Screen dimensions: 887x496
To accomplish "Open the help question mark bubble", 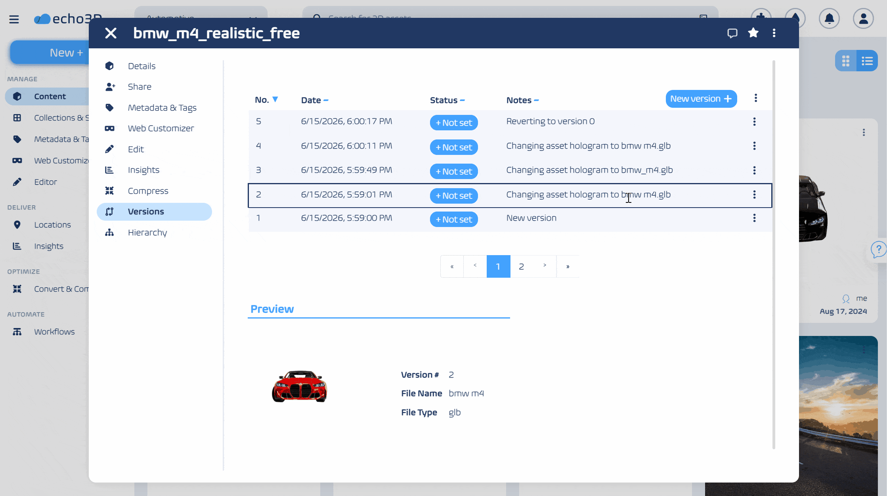I will (x=878, y=250).
